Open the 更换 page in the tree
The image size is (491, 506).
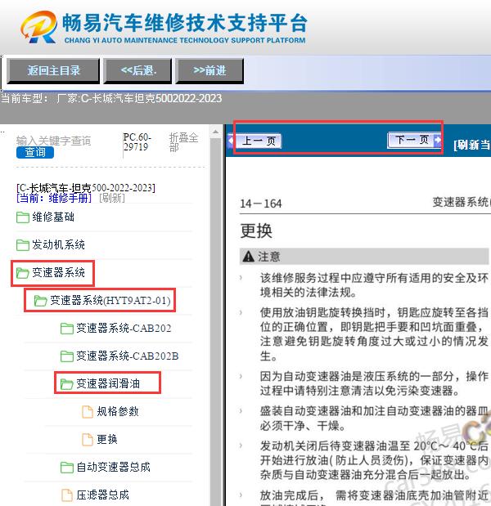point(107,439)
